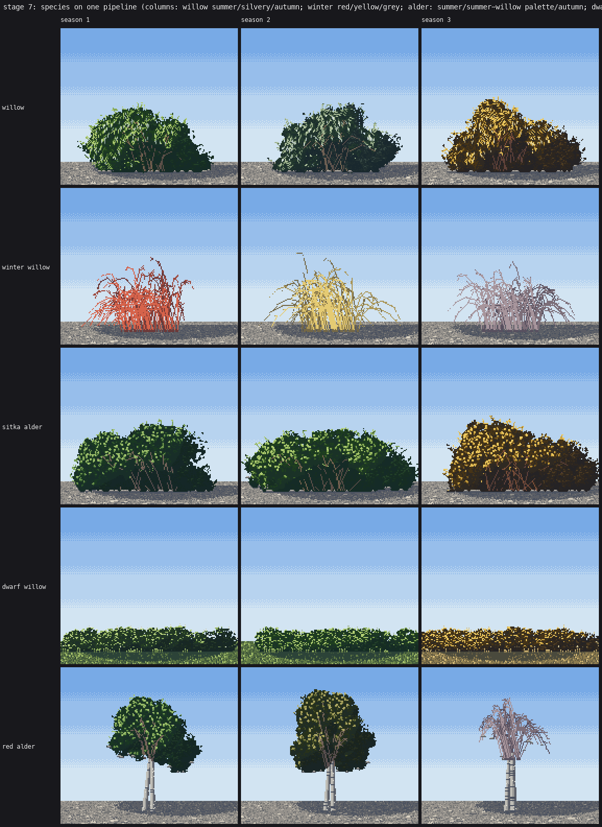Select the red winter willow image
This screenshot has height=827, width=602.
pyautogui.click(x=149, y=266)
